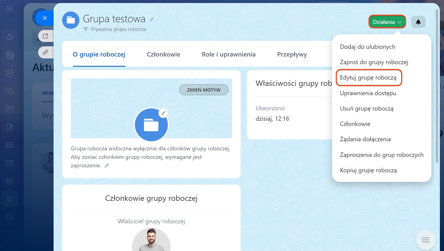Click the notification bell icon
The height and width of the screenshot is (251, 444).
(x=418, y=22)
